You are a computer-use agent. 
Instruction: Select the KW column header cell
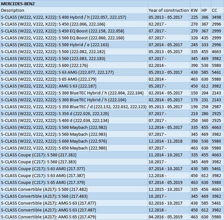[x=195, y=10]
